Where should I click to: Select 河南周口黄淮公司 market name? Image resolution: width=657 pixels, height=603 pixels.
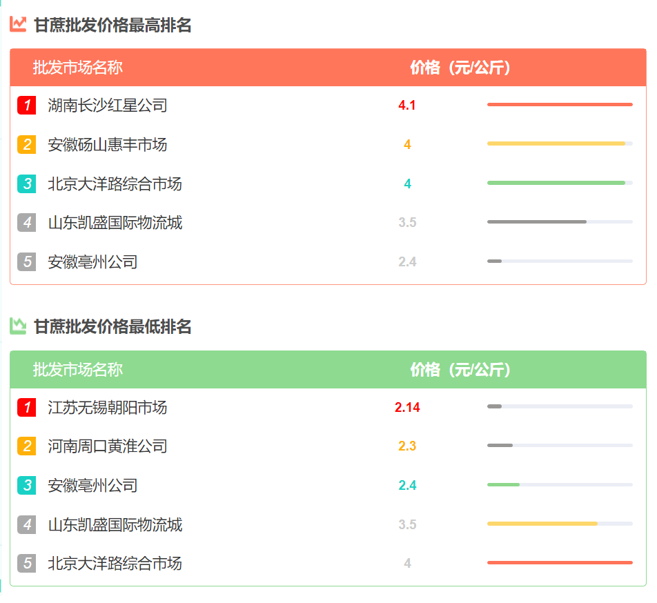coord(107,446)
